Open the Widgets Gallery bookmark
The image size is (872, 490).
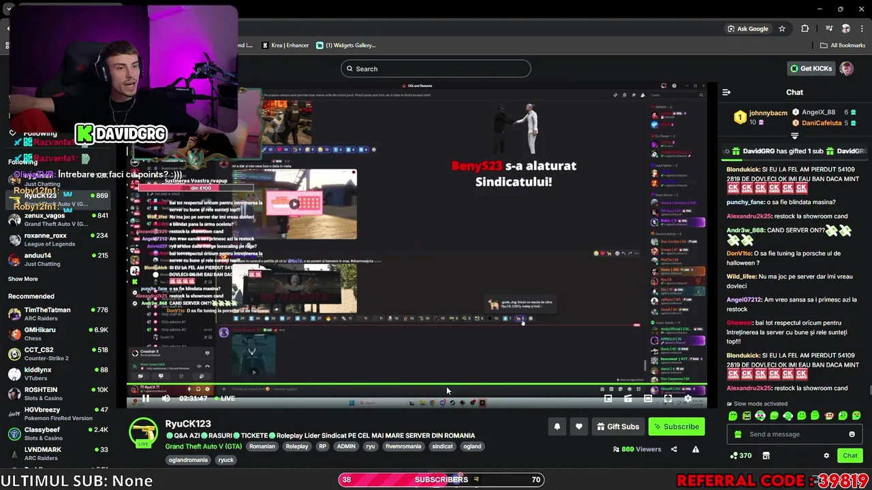(346, 46)
